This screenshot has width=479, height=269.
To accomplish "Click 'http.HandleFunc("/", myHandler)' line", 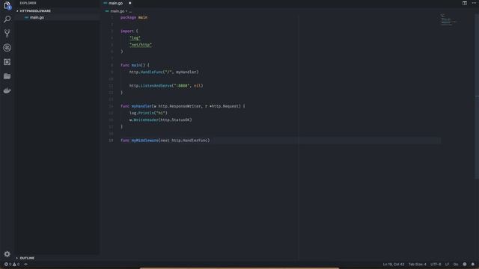I will point(164,72).
